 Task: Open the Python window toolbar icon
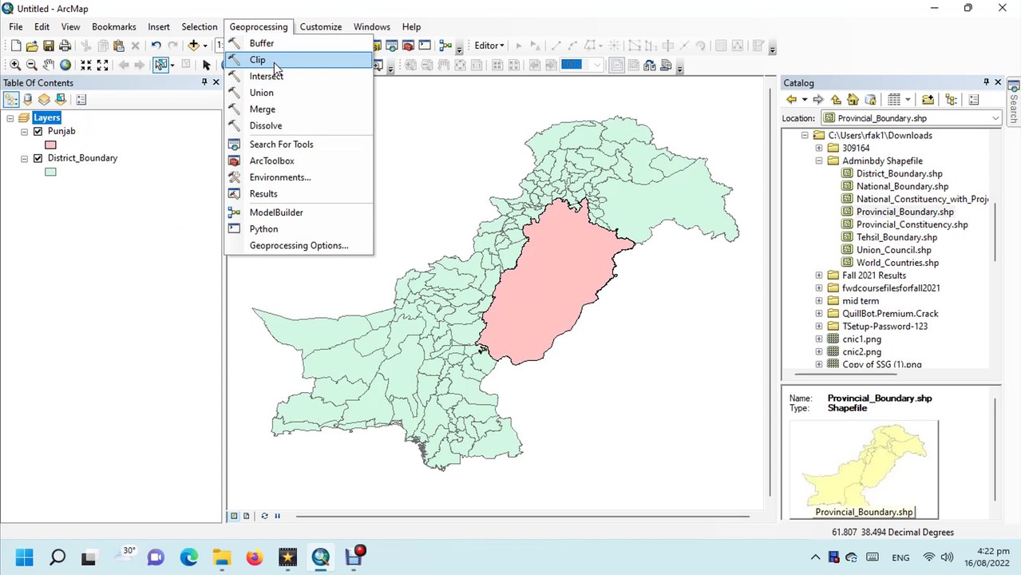point(425,46)
